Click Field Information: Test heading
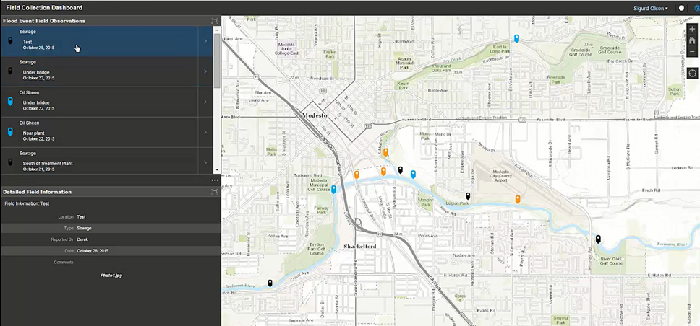The height and width of the screenshot is (326, 700). (x=27, y=203)
